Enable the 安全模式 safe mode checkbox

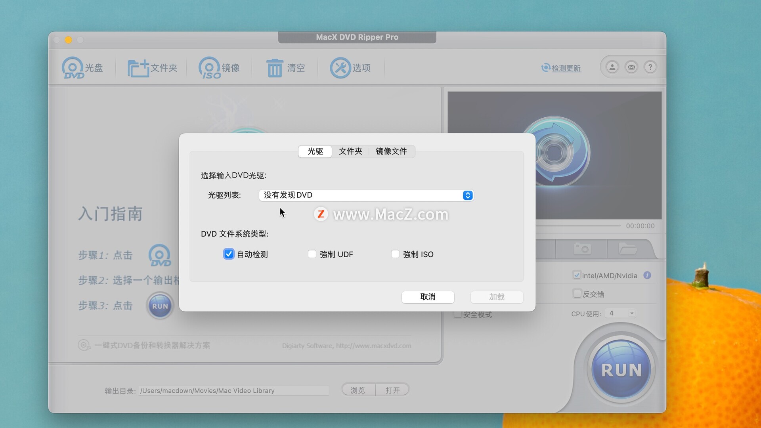[458, 315]
